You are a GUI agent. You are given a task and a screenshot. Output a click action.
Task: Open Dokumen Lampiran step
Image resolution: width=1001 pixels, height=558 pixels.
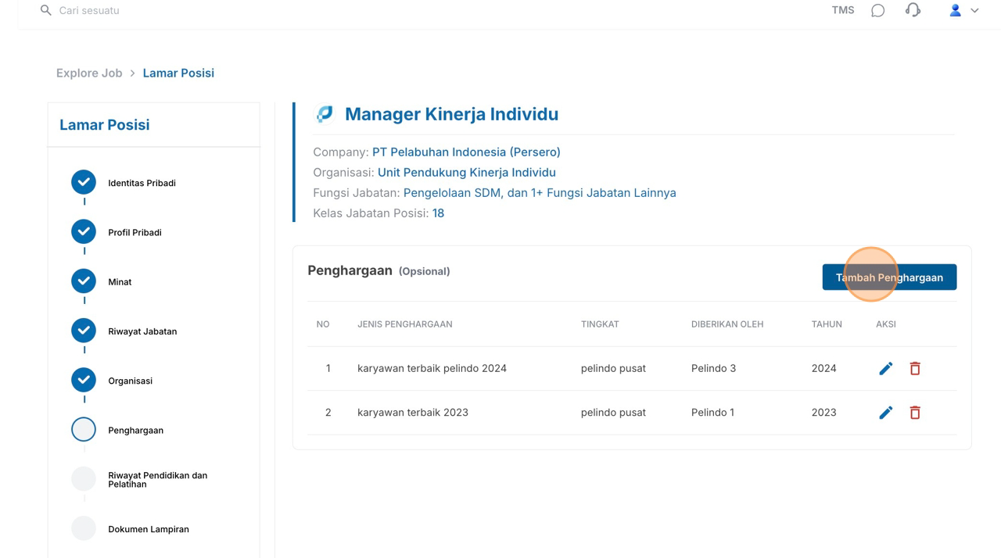148,529
